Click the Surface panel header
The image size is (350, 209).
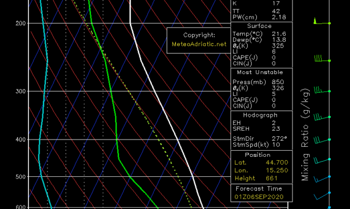(260, 26)
